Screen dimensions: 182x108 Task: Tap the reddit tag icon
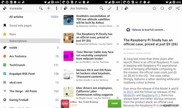click(x=5, y=47)
